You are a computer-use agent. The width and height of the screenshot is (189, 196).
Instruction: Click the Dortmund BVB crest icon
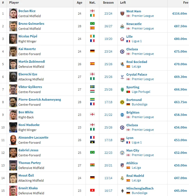coord(122,102)
